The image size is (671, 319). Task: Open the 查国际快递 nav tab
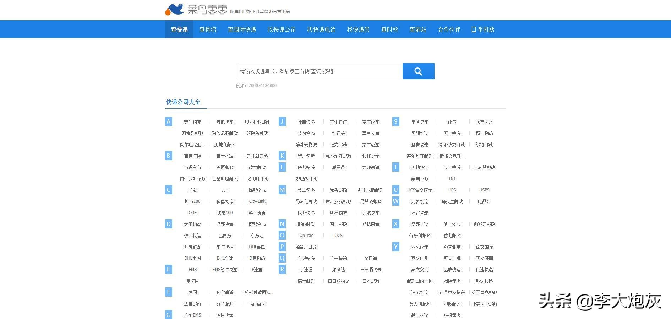click(242, 29)
